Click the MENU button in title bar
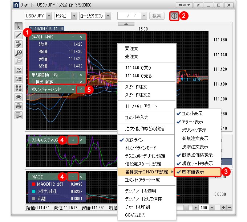 186,5
